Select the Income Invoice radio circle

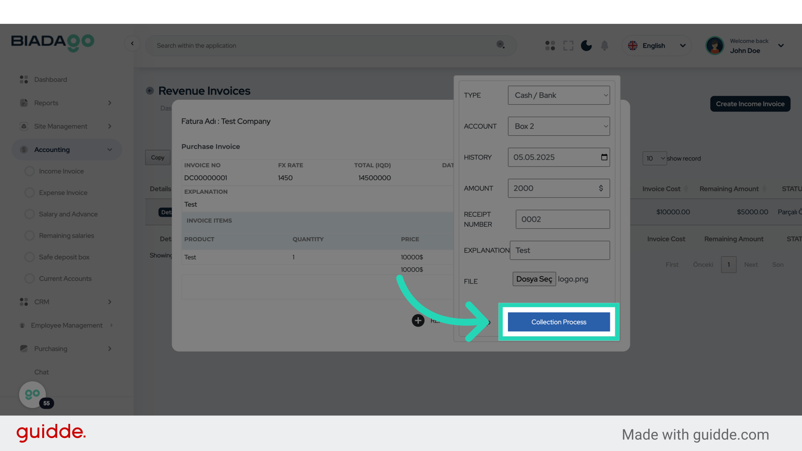pyautogui.click(x=29, y=171)
